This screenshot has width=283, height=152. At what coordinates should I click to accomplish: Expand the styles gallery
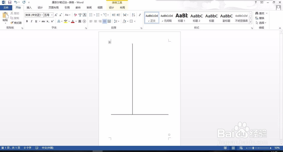click(x=250, y=22)
